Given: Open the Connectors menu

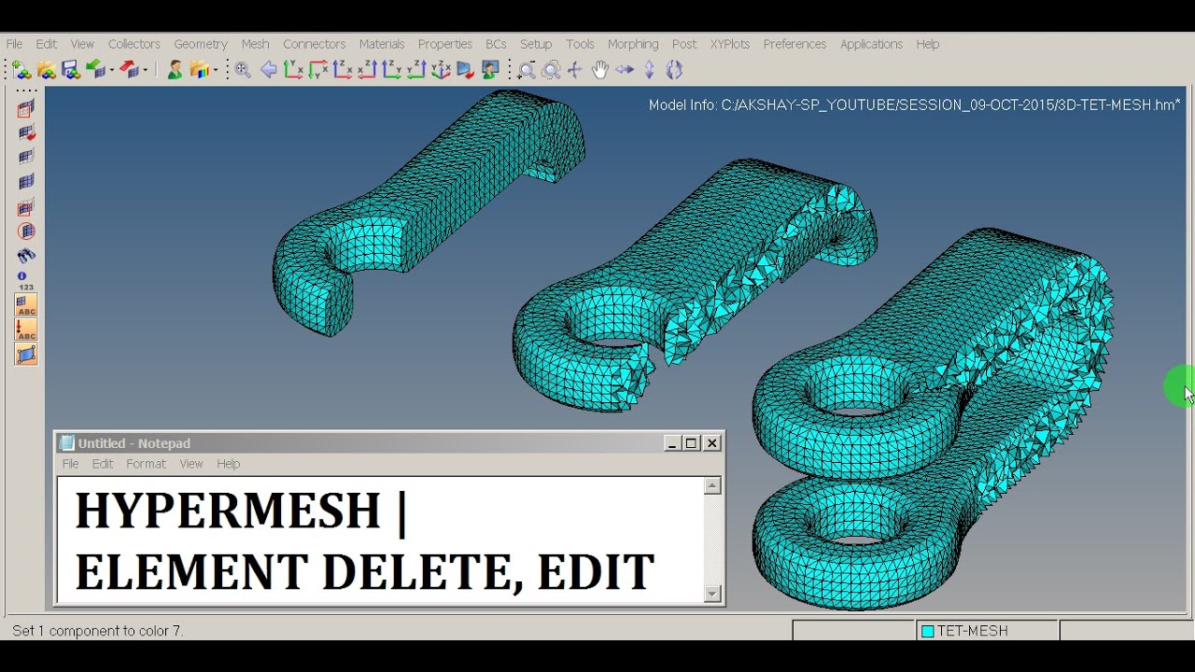Looking at the screenshot, I should tap(315, 44).
